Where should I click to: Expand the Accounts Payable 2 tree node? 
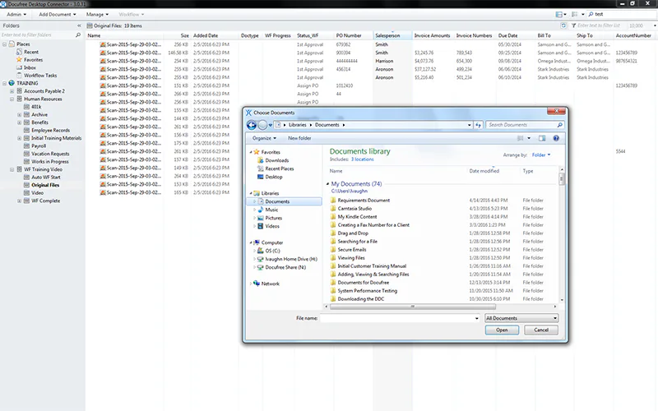(x=12, y=91)
